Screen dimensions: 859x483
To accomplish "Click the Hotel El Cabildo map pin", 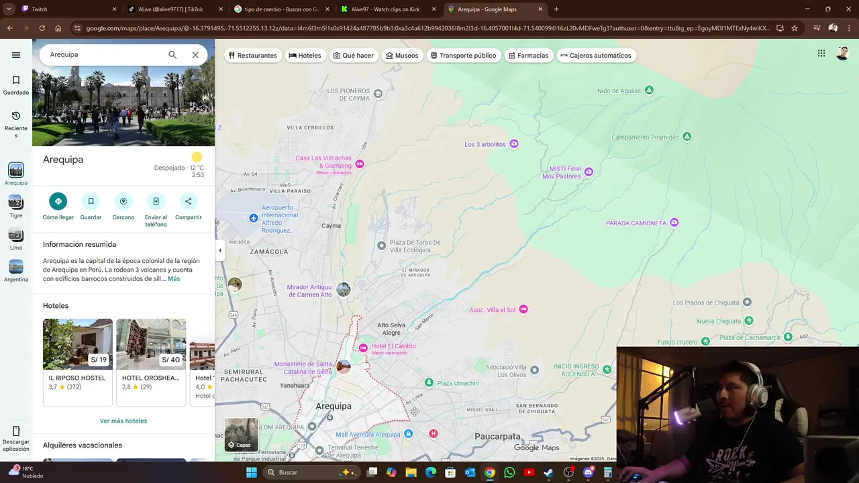I will pyautogui.click(x=363, y=347).
